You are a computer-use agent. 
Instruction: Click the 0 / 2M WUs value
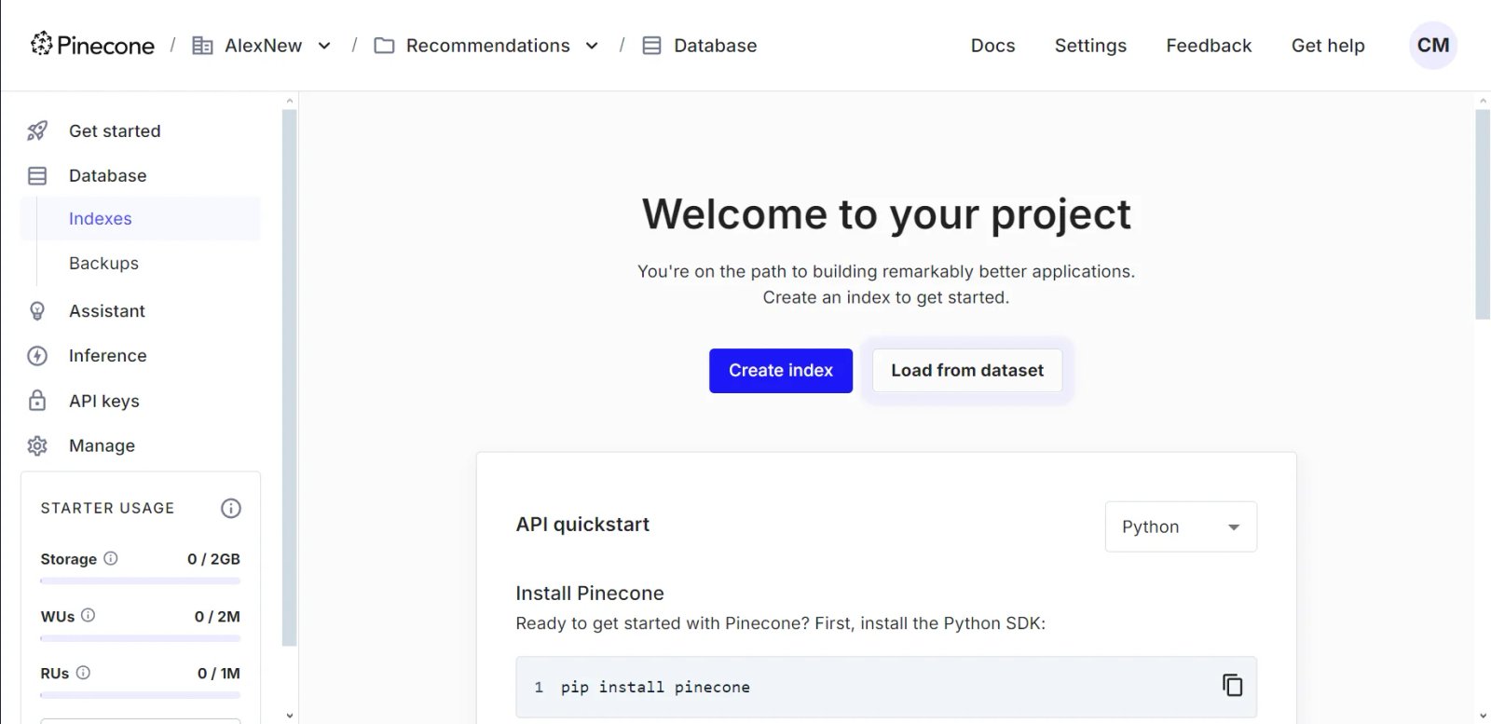point(217,617)
